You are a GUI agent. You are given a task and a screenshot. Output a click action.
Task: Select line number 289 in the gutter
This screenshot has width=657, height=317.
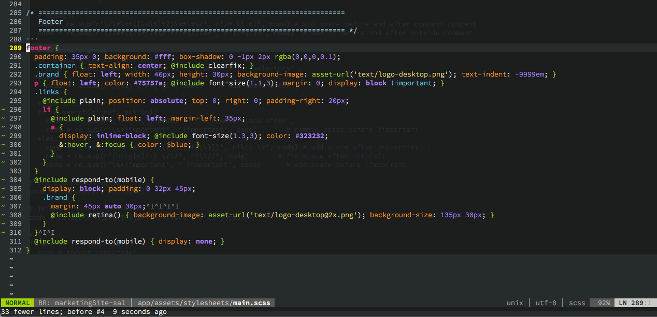click(x=16, y=48)
